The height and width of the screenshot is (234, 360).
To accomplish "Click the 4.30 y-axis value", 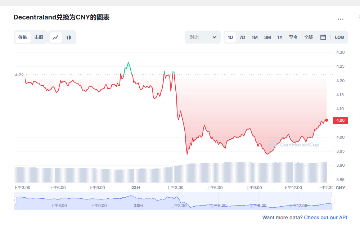I will point(340,52).
